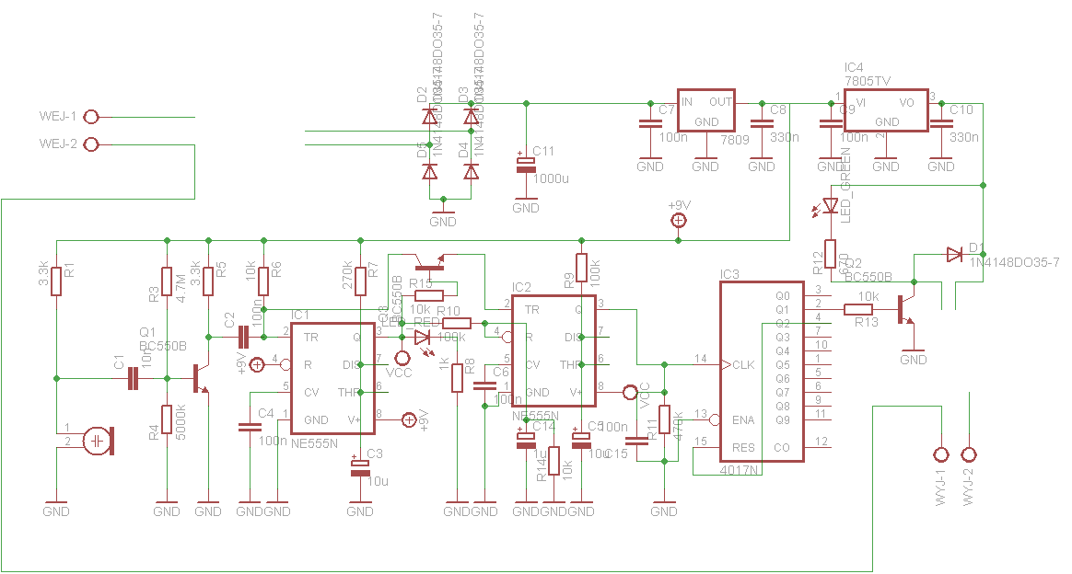Select the IC4 7805TV regulator body
The width and height of the screenshot is (1072, 574).
point(886,109)
